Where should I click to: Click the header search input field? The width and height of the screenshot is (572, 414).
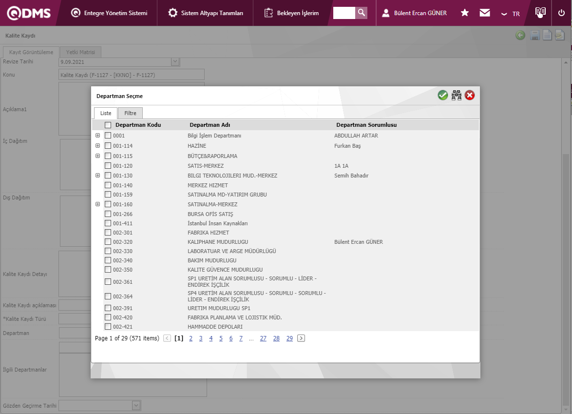click(x=344, y=13)
